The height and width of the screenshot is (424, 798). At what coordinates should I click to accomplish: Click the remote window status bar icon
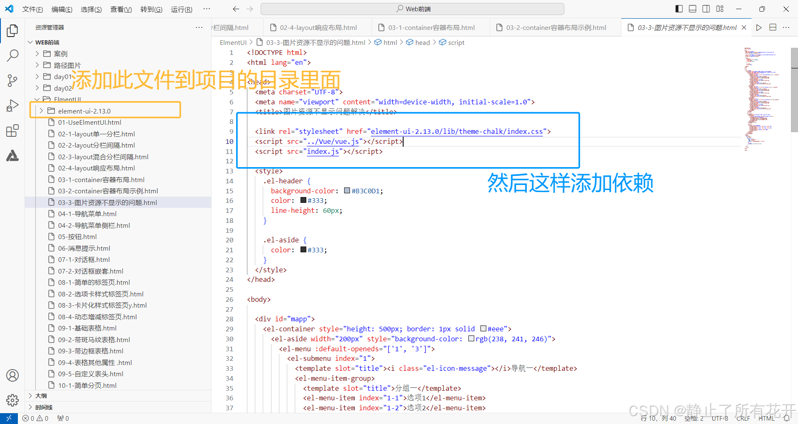[9, 418]
